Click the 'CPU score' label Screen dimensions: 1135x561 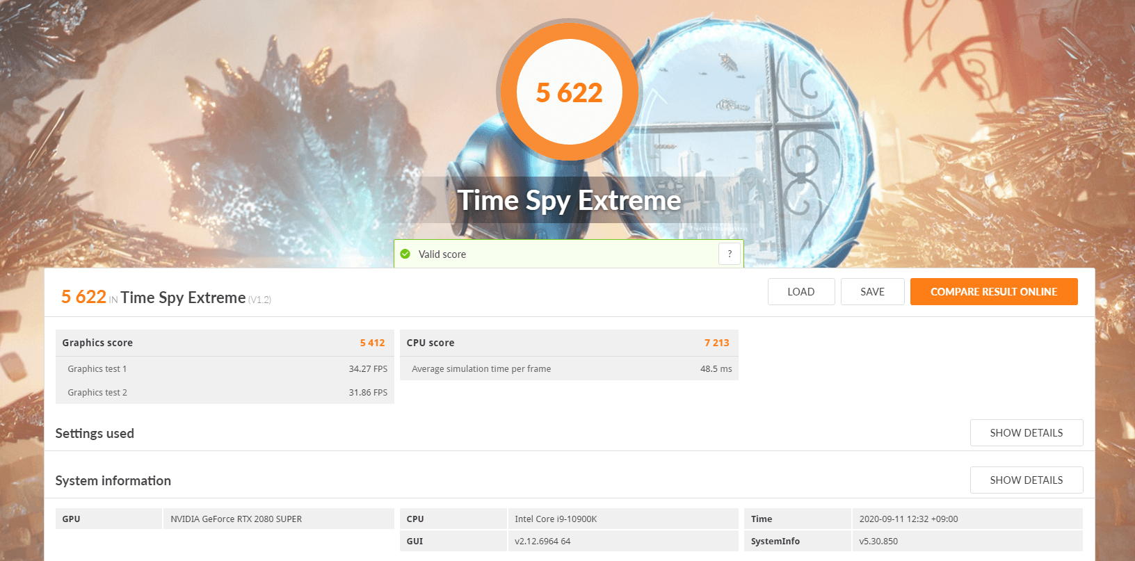tap(430, 343)
